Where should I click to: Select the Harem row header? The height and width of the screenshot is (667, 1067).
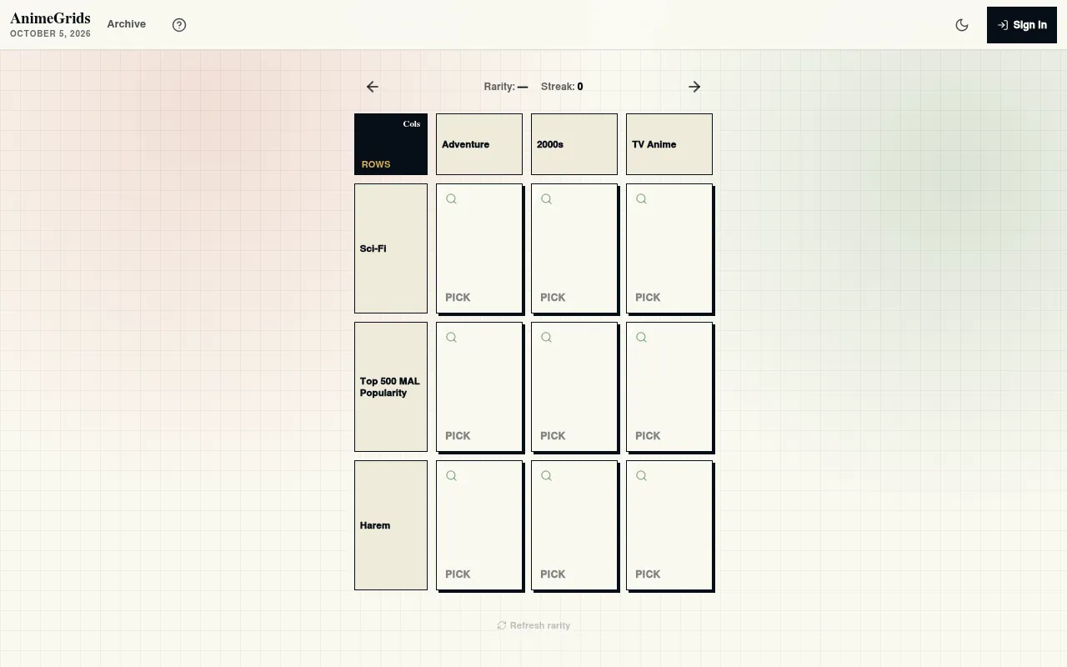coord(391,525)
